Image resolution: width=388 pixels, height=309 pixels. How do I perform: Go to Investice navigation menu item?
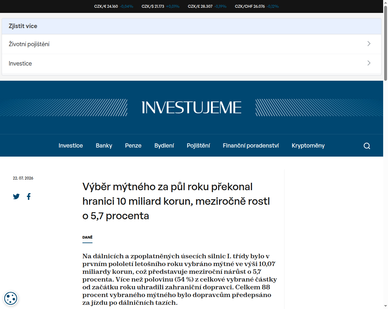click(70, 146)
